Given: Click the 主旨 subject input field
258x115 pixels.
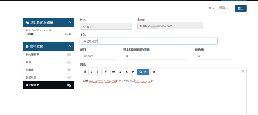Looking at the screenshot, I should click(x=149, y=41).
